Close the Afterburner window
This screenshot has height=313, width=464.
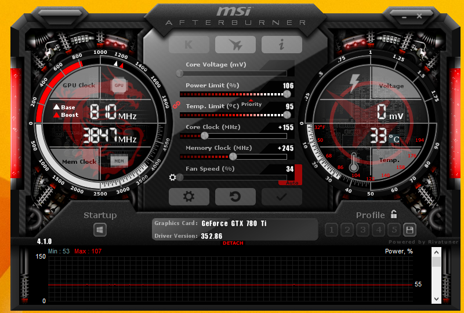pos(419,16)
